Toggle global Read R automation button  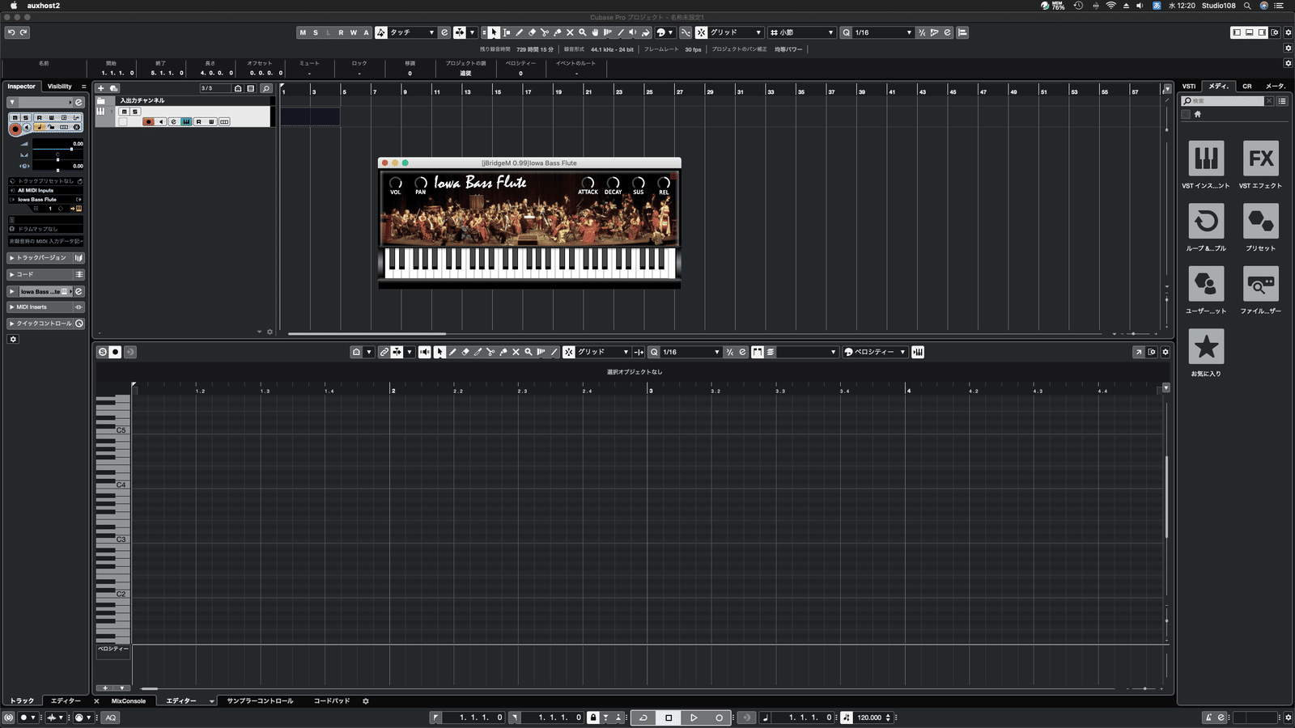pos(341,32)
